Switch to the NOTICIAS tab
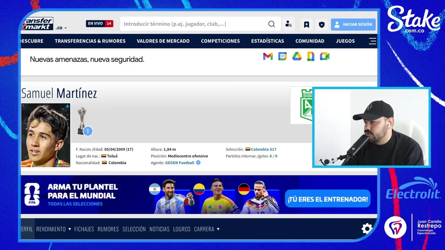 point(160,229)
